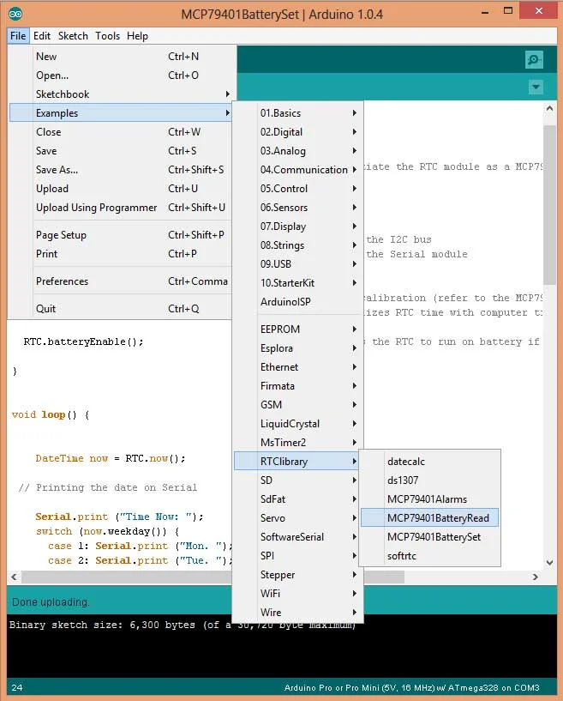Screen dimensions: 563x701
Task: Expand the 02.Digital examples
Action: (298, 132)
